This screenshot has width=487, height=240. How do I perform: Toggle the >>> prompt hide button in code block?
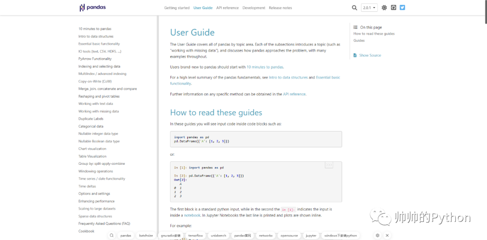(329, 165)
